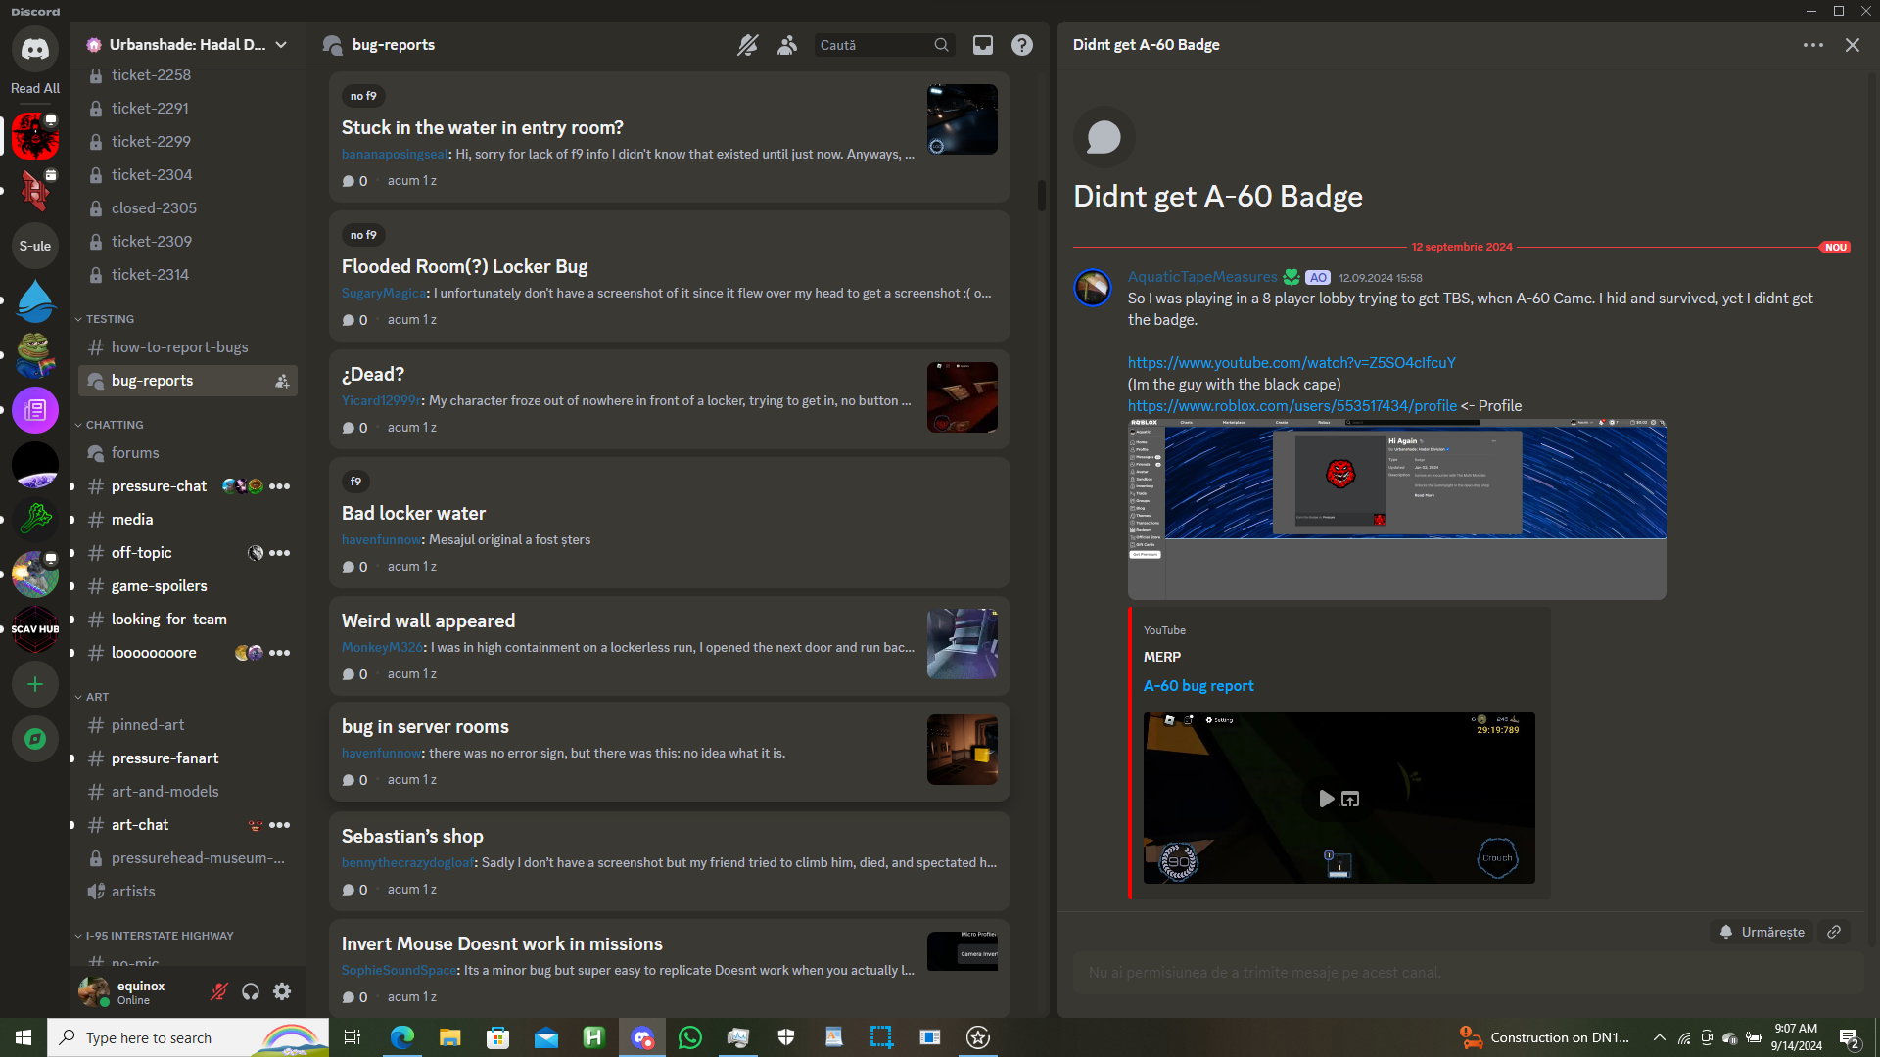Copy thread link icon next to Urmărește
The image size is (1880, 1057).
[x=1834, y=932]
